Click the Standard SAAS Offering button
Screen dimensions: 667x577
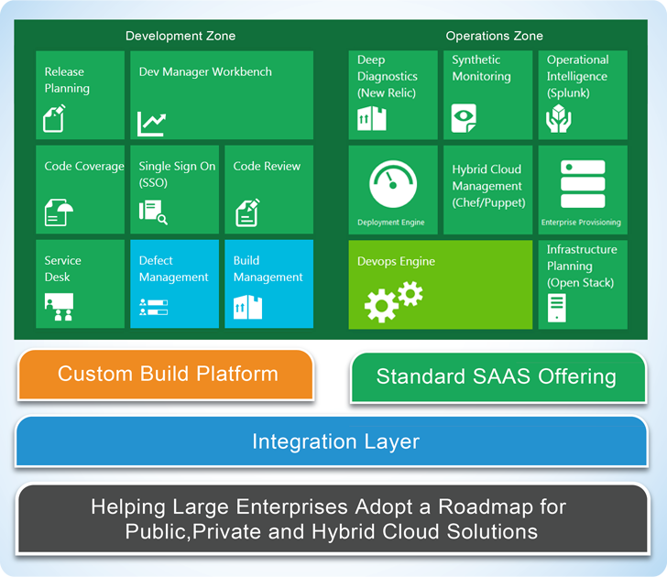coord(498,377)
